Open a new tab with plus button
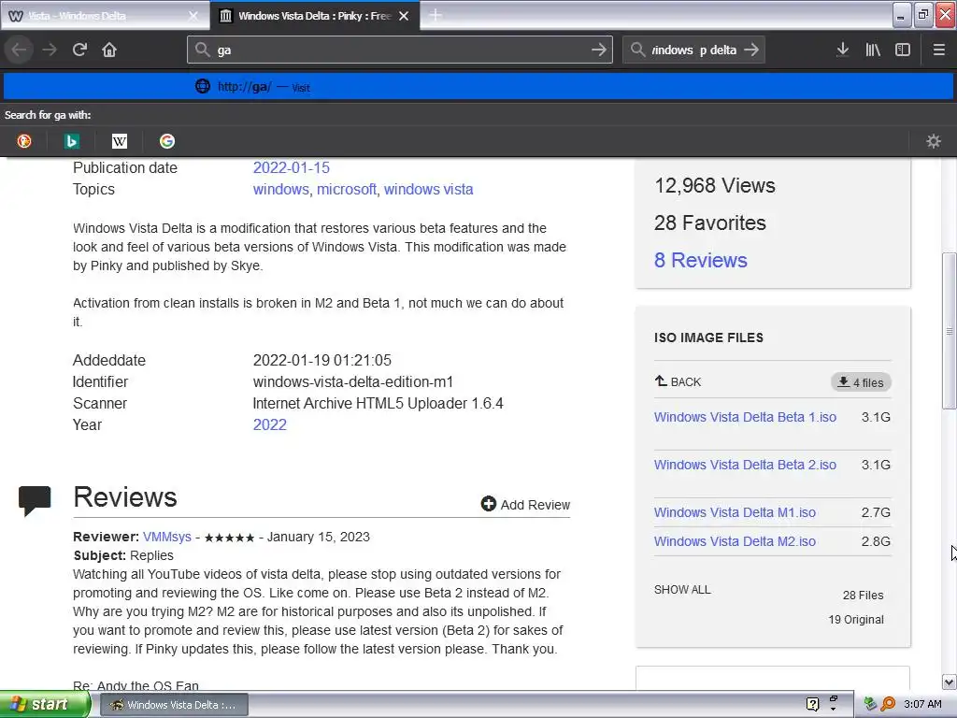This screenshot has height=718, width=957. tap(436, 15)
